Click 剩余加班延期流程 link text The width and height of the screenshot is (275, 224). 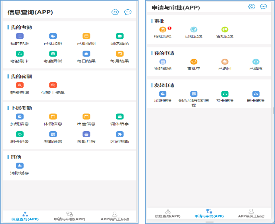point(194,103)
